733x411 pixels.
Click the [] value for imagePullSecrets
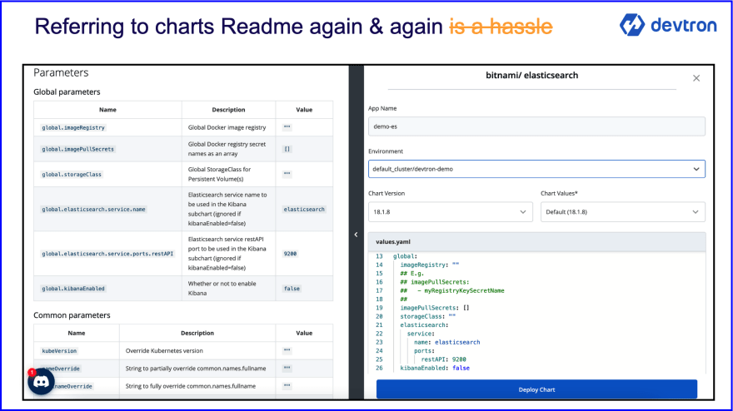click(x=287, y=150)
